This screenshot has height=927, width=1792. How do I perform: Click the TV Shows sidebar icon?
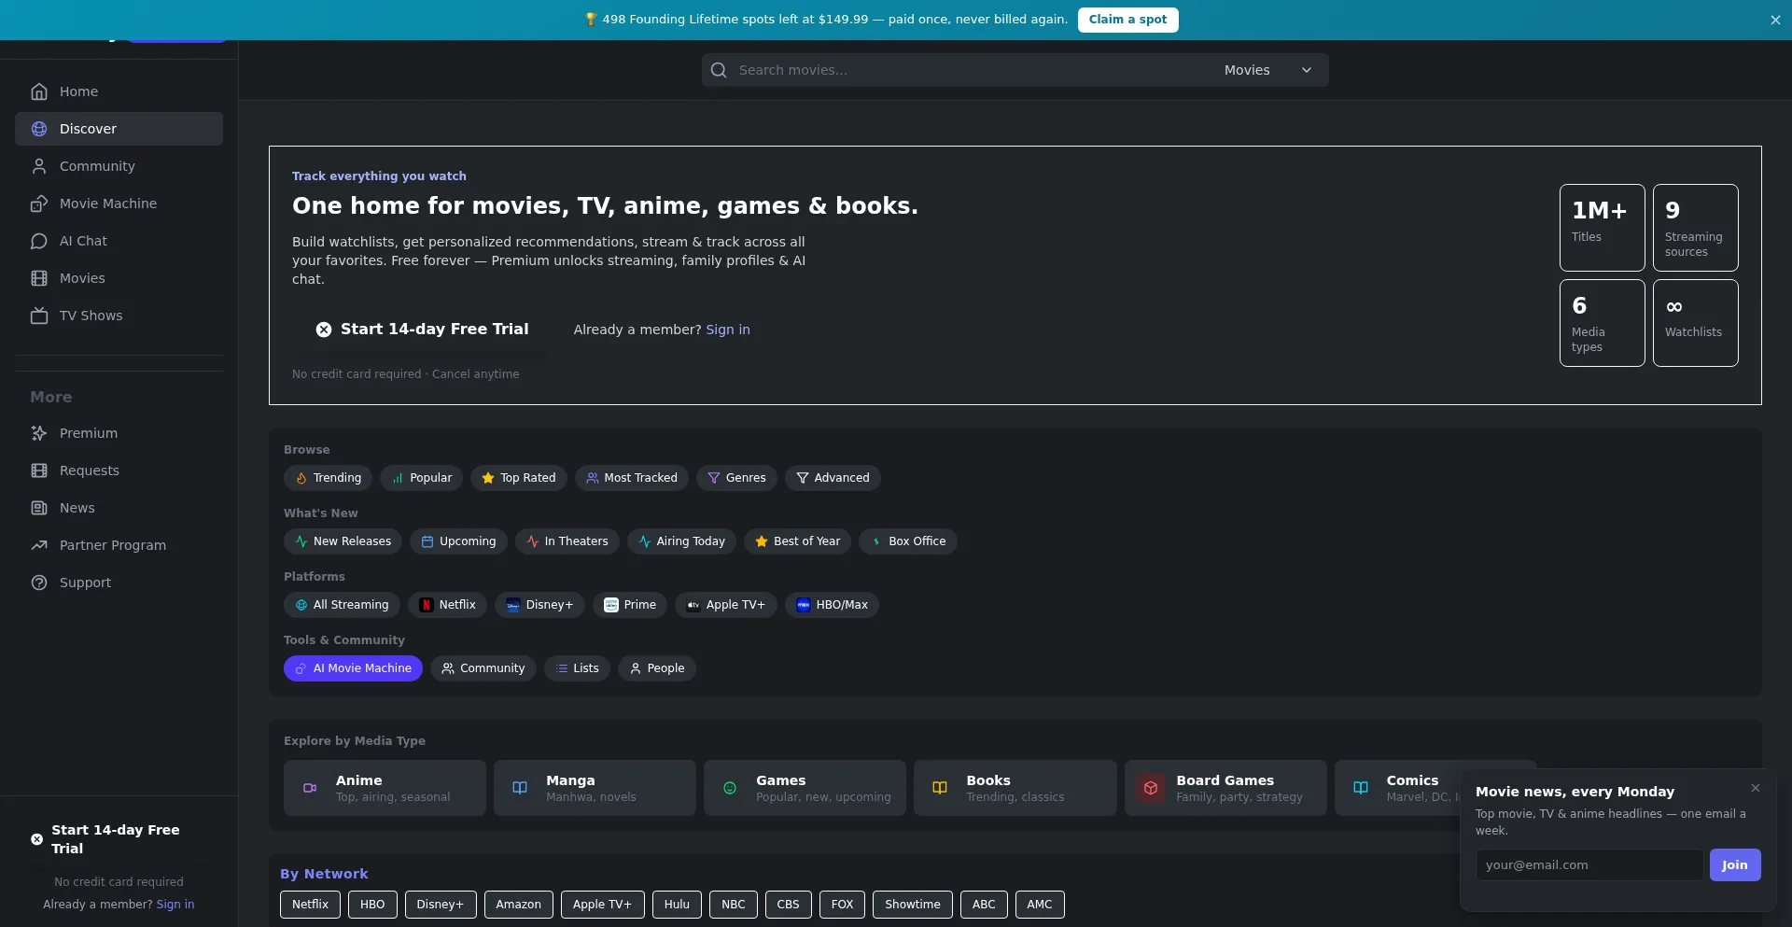click(39, 316)
